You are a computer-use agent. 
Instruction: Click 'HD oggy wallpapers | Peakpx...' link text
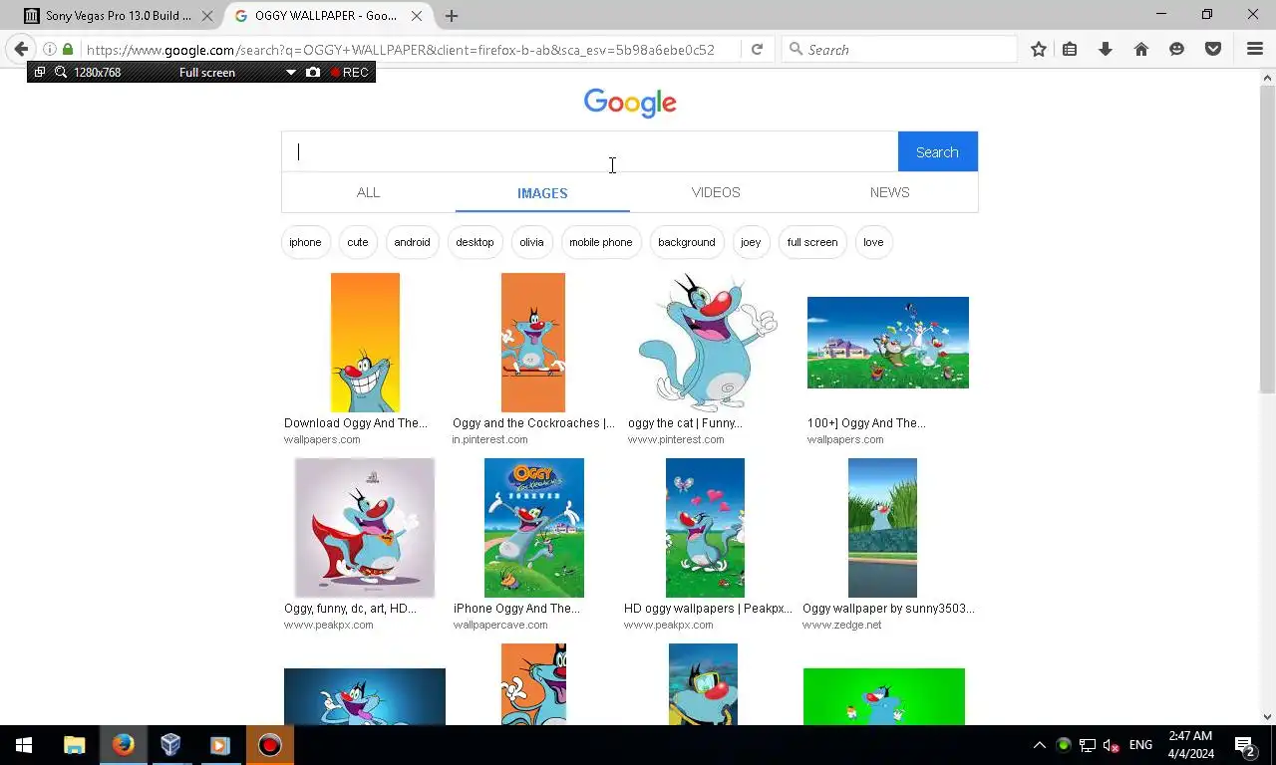click(x=708, y=609)
